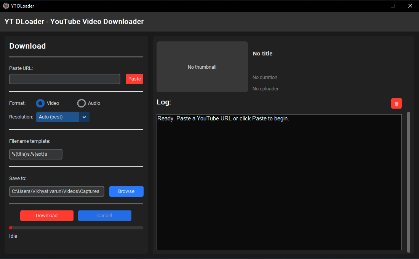Start the download with the Download button

point(46,215)
